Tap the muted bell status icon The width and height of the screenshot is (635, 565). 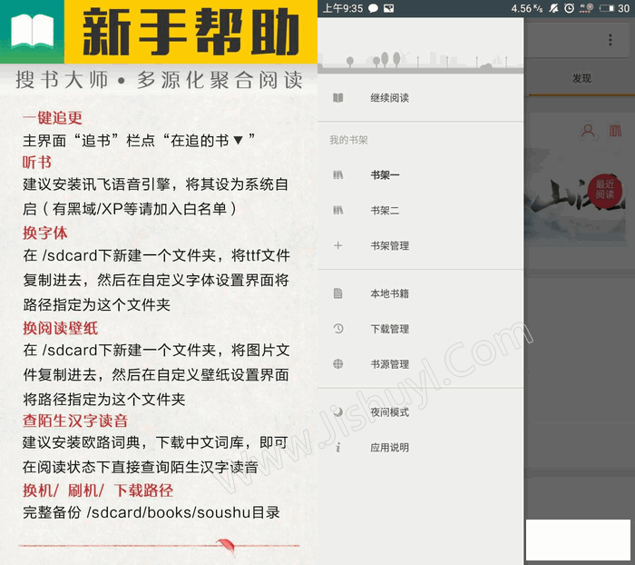tap(553, 8)
